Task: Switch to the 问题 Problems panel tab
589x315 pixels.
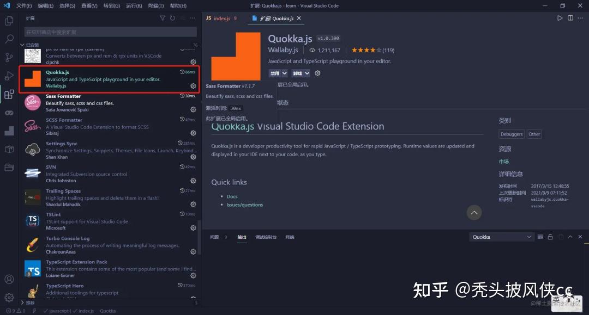Action: (214, 237)
